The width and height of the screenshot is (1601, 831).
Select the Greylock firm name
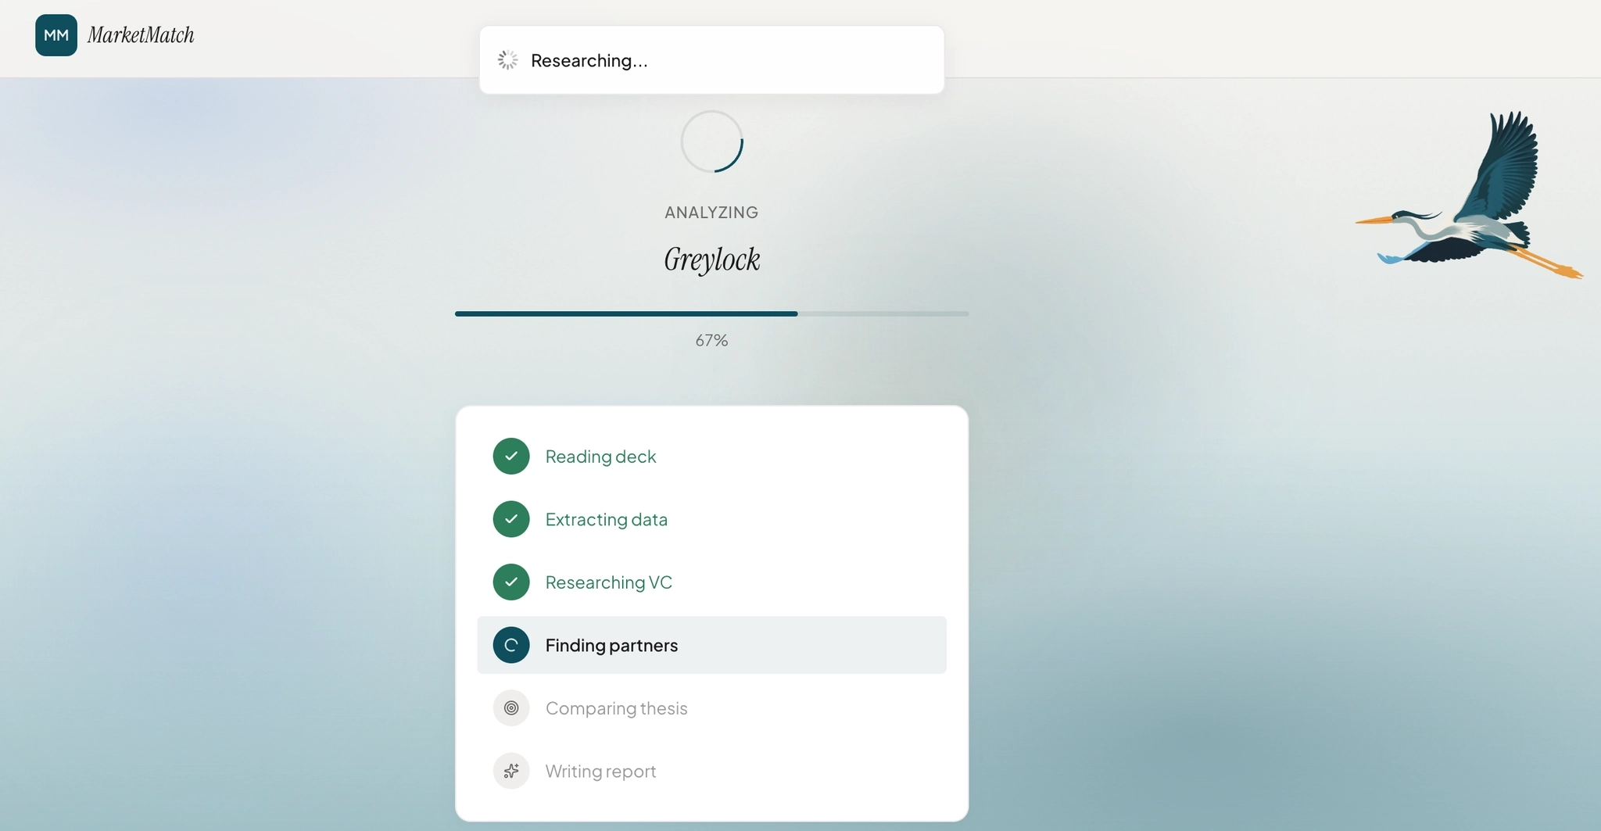click(x=711, y=260)
